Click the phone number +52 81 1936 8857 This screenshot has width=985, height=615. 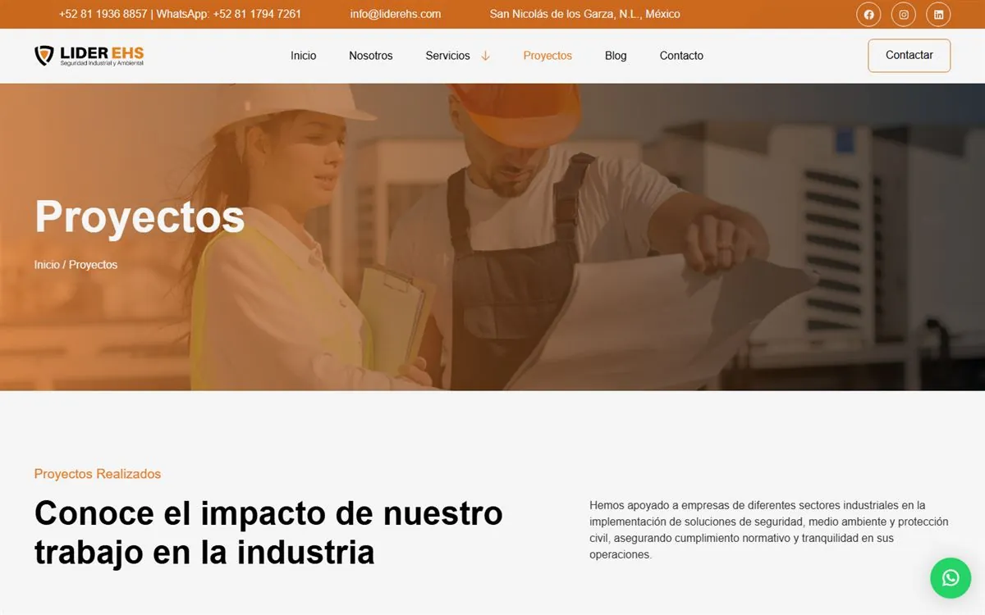click(x=103, y=14)
